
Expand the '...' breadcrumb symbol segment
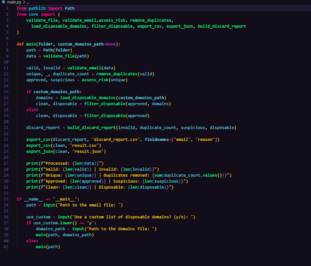click(28, 2)
